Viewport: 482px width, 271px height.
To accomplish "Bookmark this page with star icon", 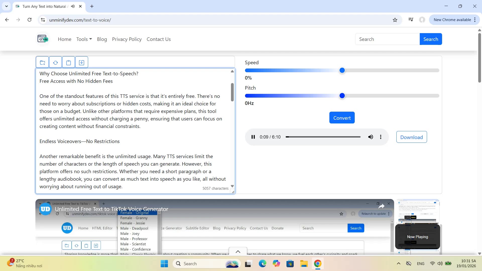I will pyautogui.click(x=395, y=20).
